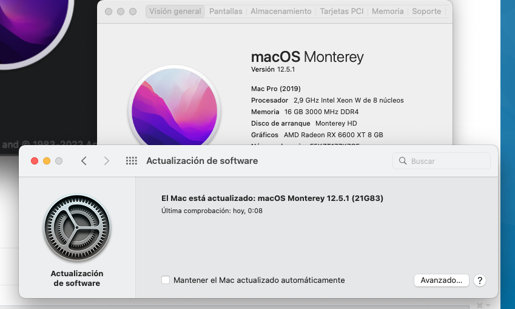Click the AMD Radeon RX 6600 XT text
Viewport: 515px width, 309px height.
(334, 135)
